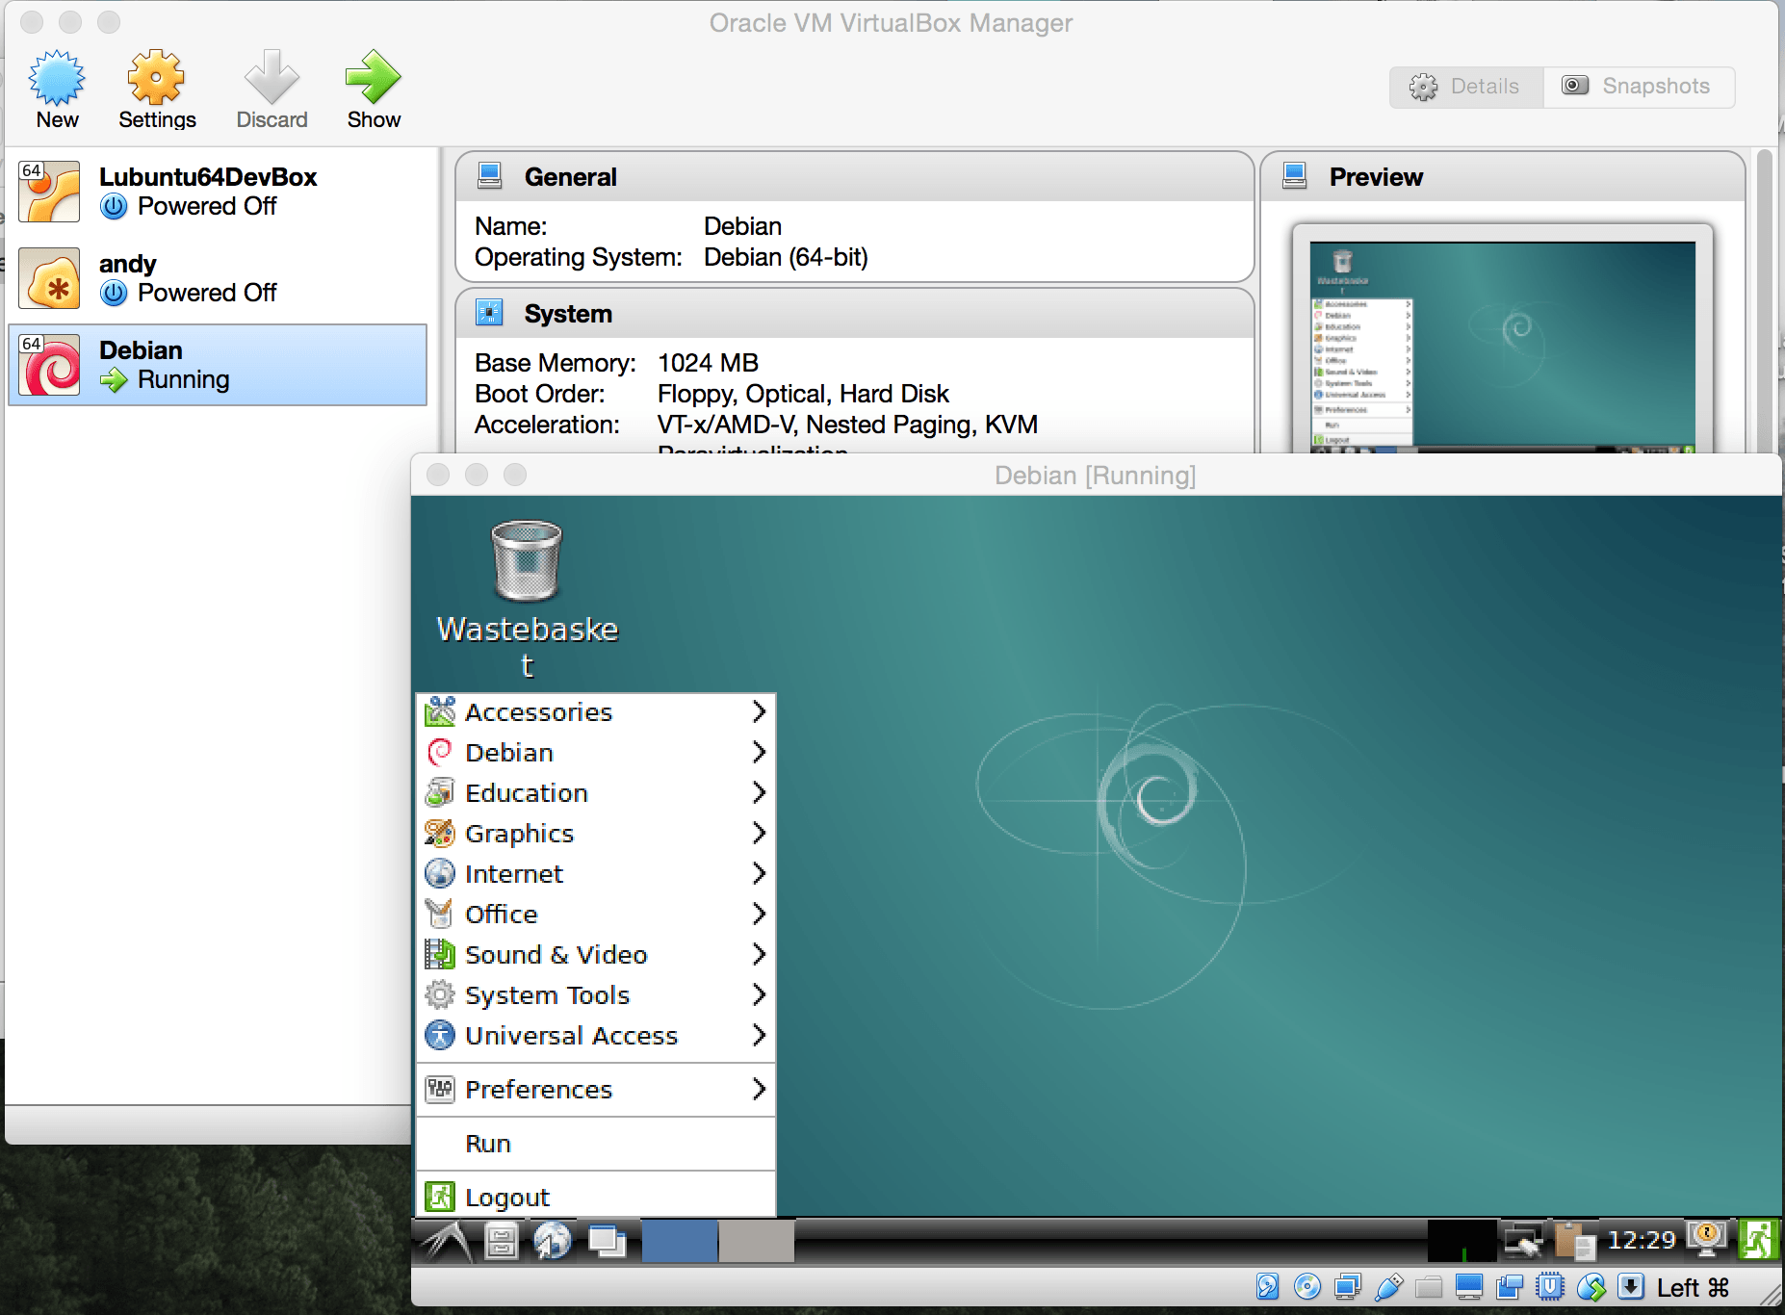Click the optical disc status icon
The width and height of the screenshot is (1785, 1315).
1306,1286
